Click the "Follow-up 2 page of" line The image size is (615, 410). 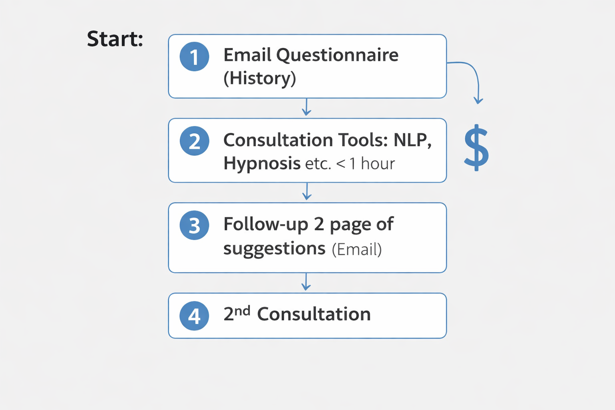pyautogui.click(x=308, y=225)
